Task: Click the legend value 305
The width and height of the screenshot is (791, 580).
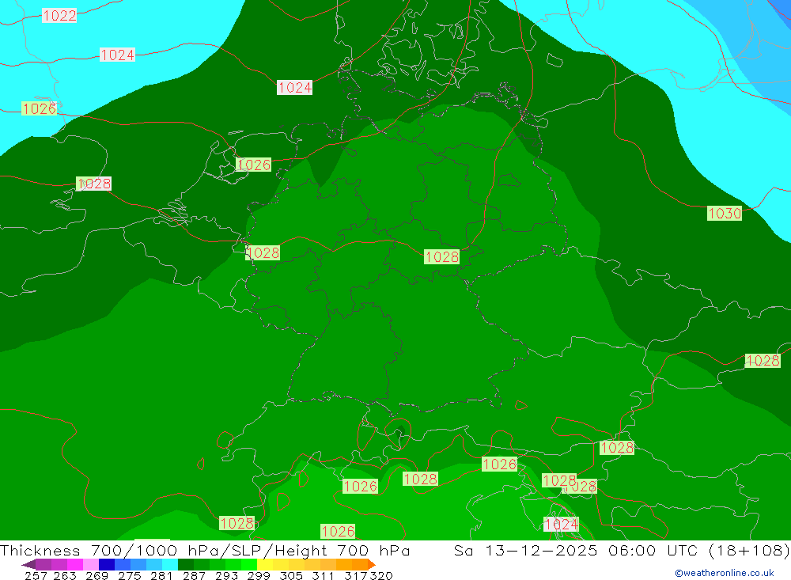Action: [291, 575]
